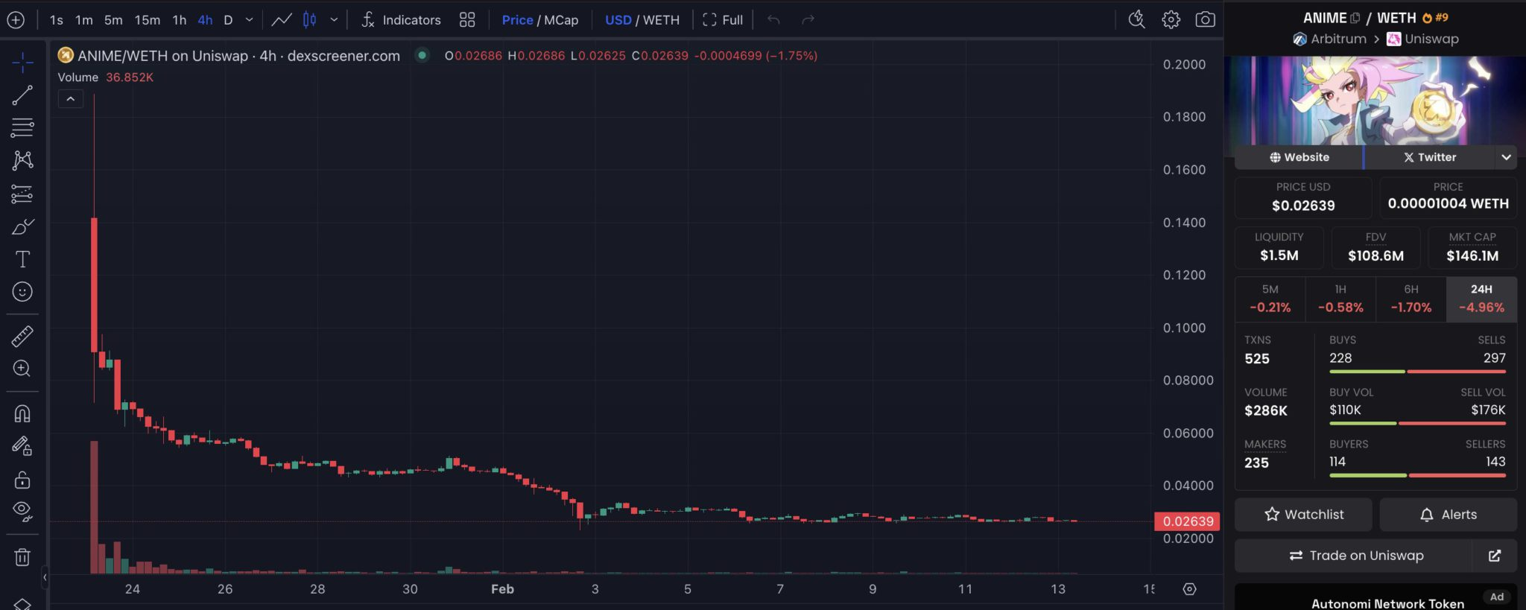Select the 1H price change tab

tap(1340, 299)
